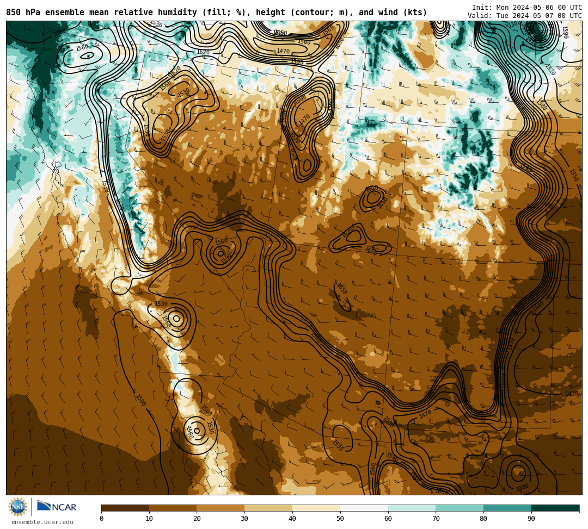Click the plot title about 850 hPa humidity
Viewport: 588px width, 529px height.
pyautogui.click(x=216, y=13)
